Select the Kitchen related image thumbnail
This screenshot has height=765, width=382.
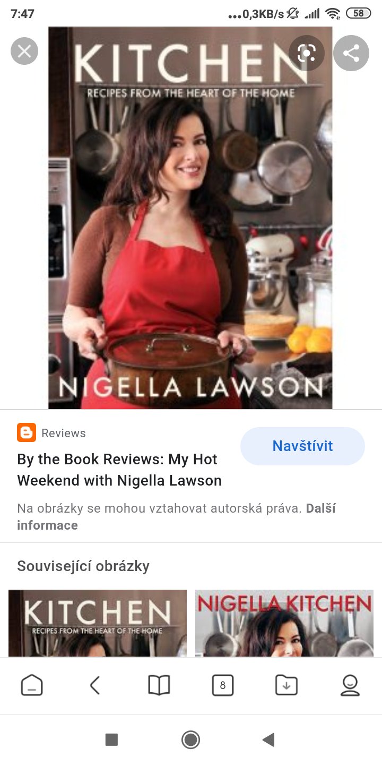tap(98, 623)
